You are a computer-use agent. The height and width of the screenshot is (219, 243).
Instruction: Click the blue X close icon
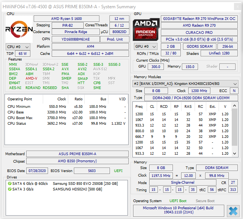tap(233, 211)
